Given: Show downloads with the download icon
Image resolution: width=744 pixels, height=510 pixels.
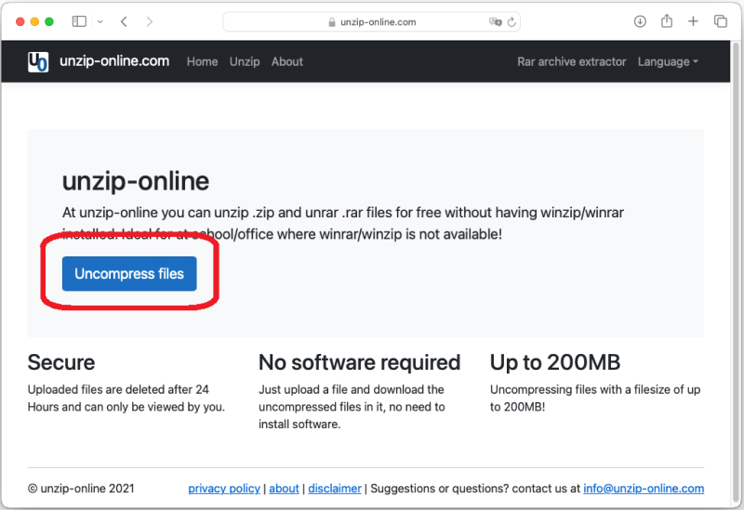Looking at the screenshot, I should tap(640, 21).
